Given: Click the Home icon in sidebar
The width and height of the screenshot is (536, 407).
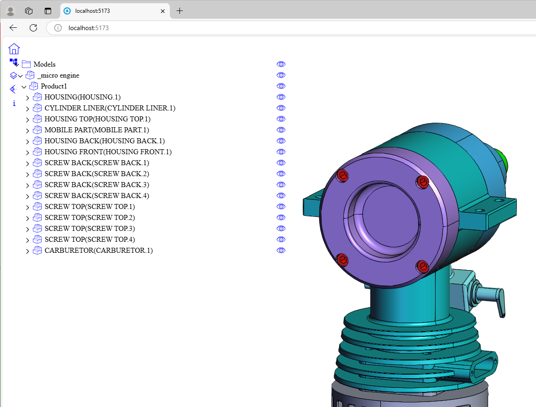Looking at the screenshot, I should pyautogui.click(x=14, y=49).
